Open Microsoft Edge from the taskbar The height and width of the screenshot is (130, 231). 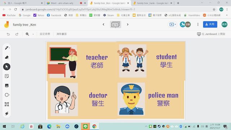[x=49, y=126]
